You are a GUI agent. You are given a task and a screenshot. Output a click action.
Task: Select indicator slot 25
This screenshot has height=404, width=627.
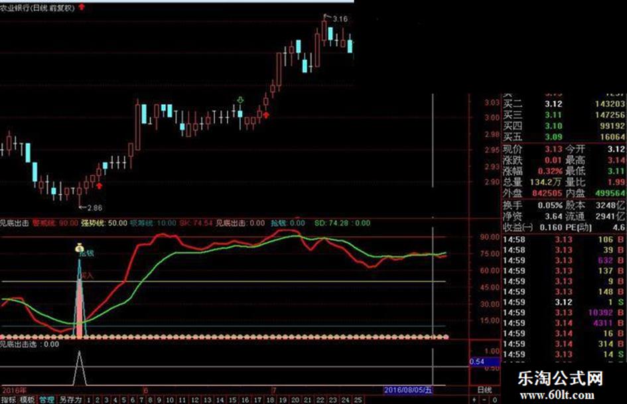[x=358, y=399]
